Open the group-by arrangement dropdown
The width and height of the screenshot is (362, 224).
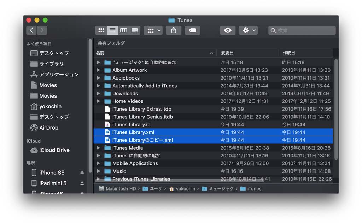pos(153,30)
